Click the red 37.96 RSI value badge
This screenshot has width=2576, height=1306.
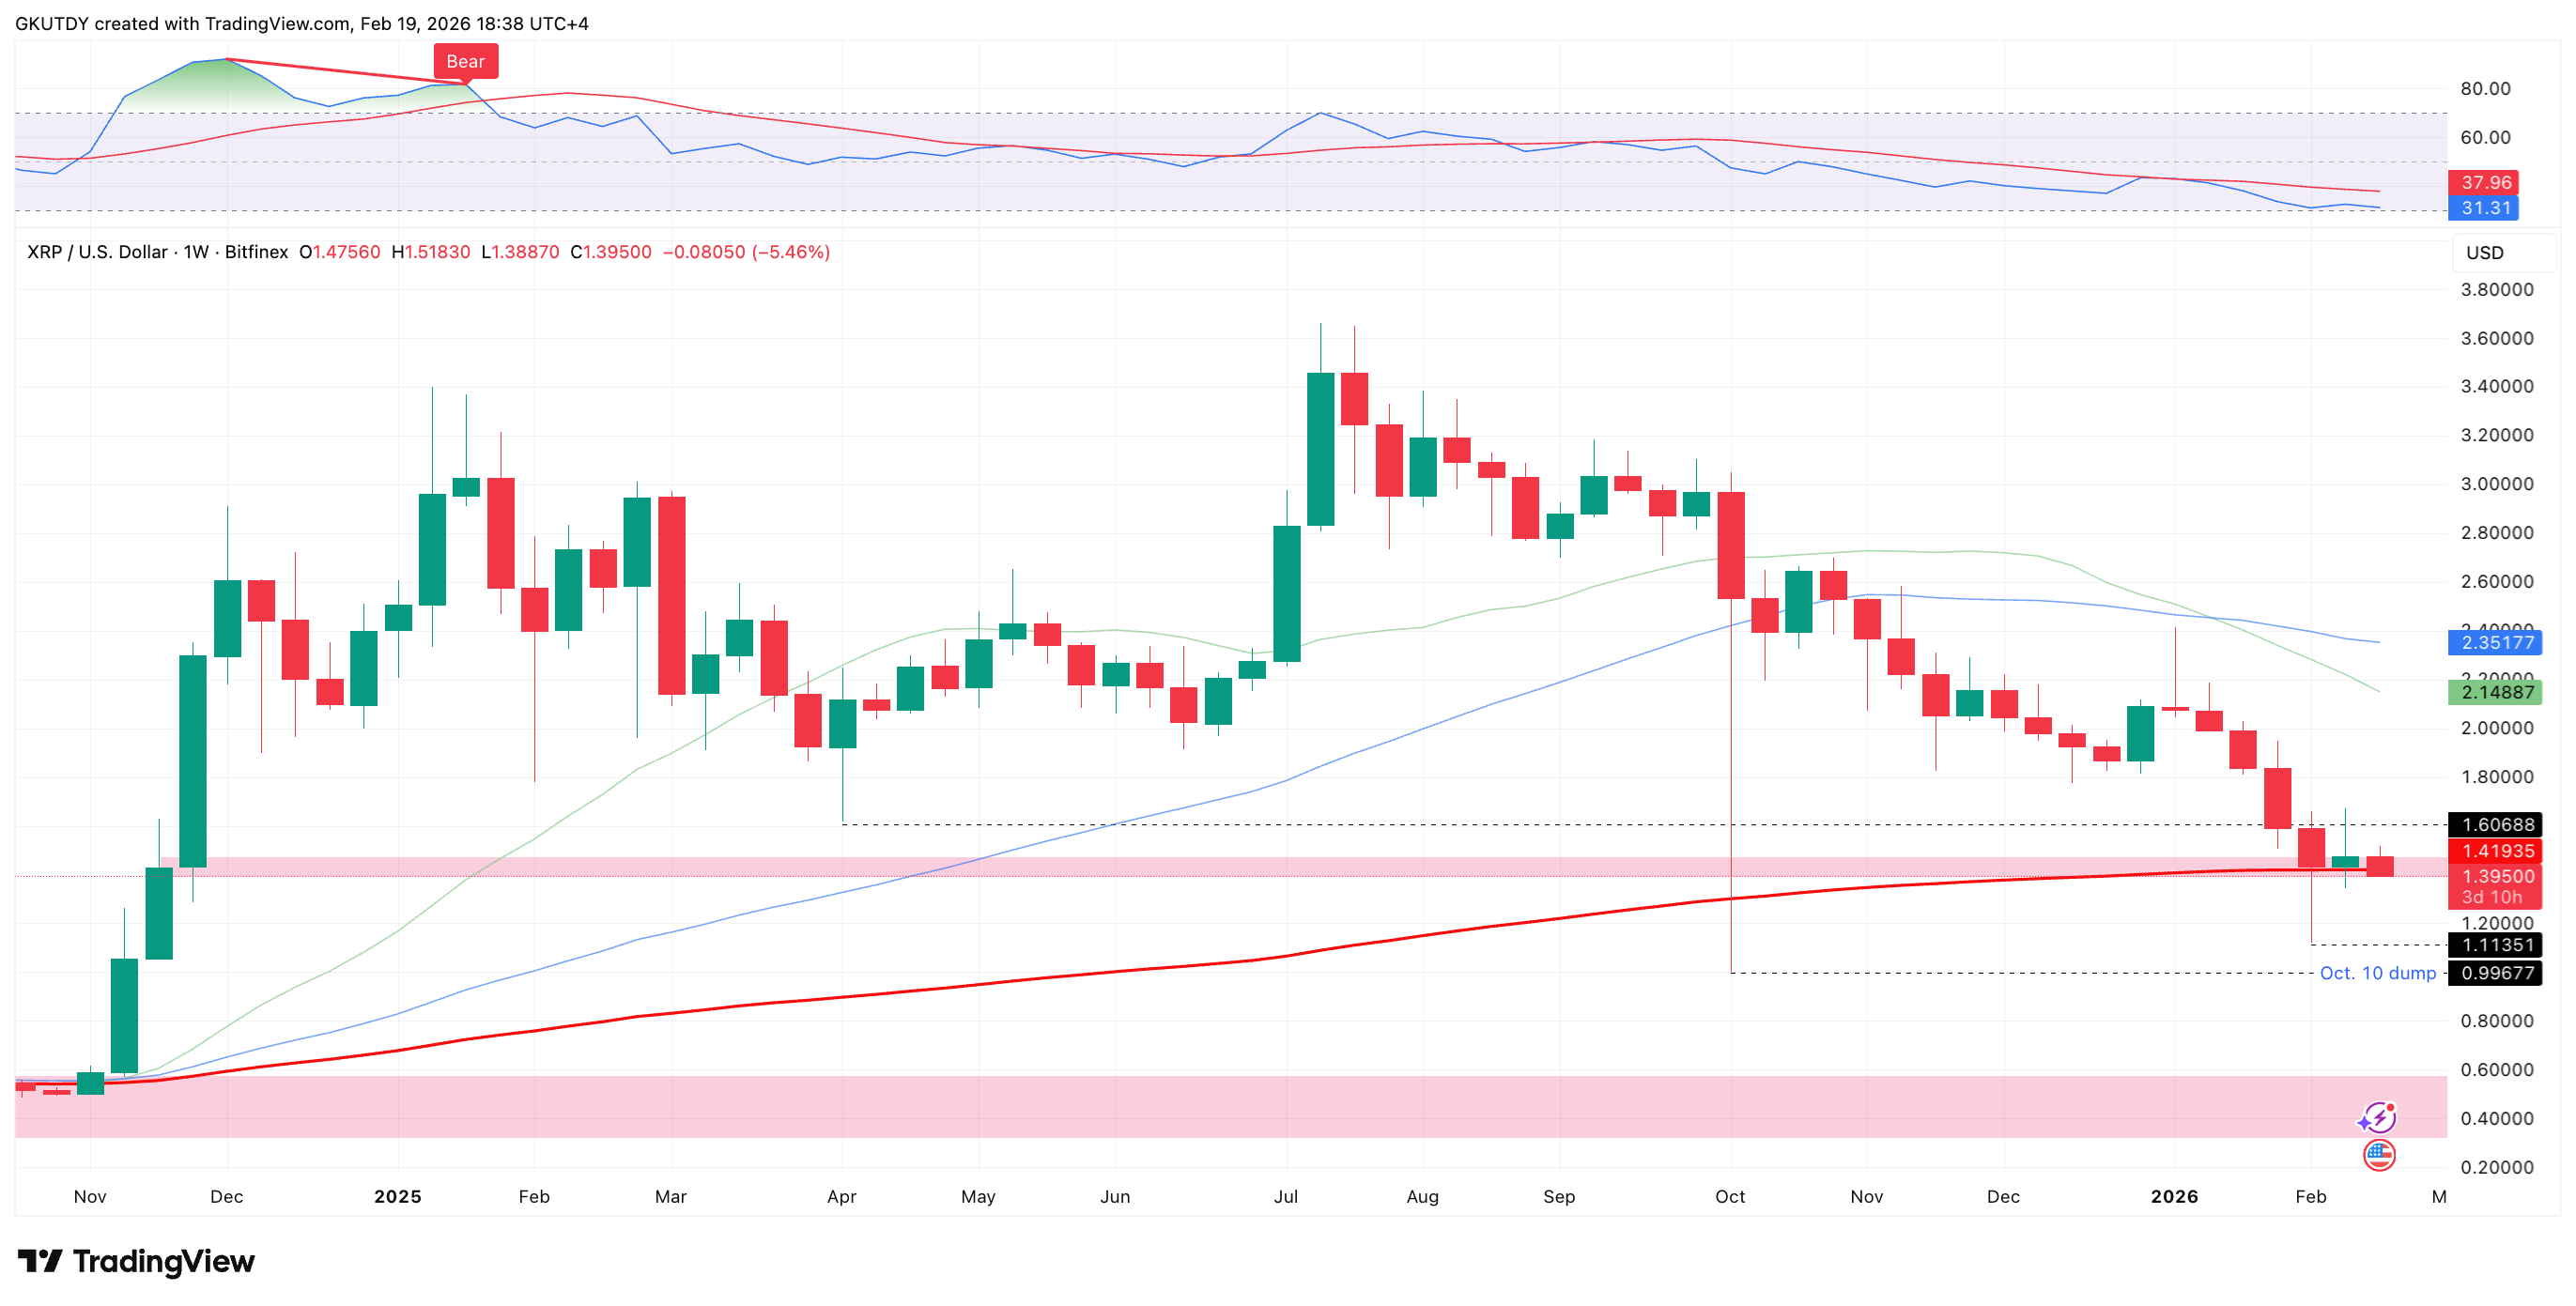(x=2483, y=184)
